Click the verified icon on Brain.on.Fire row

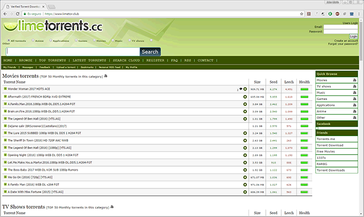pos(245,112)
